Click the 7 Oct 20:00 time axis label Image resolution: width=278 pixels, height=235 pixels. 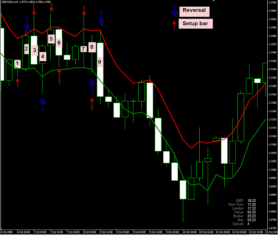coord(73,232)
